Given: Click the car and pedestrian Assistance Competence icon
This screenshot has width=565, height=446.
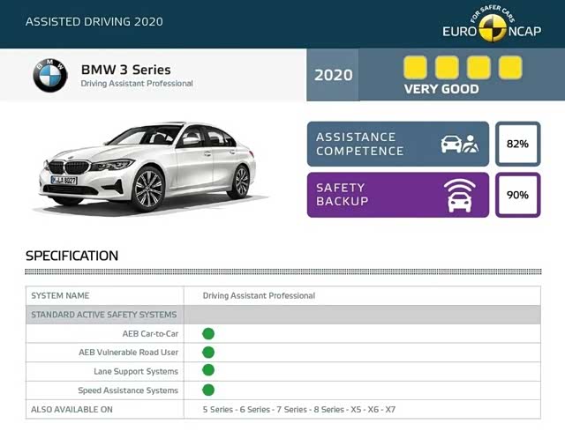Looking at the screenshot, I should [459, 144].
